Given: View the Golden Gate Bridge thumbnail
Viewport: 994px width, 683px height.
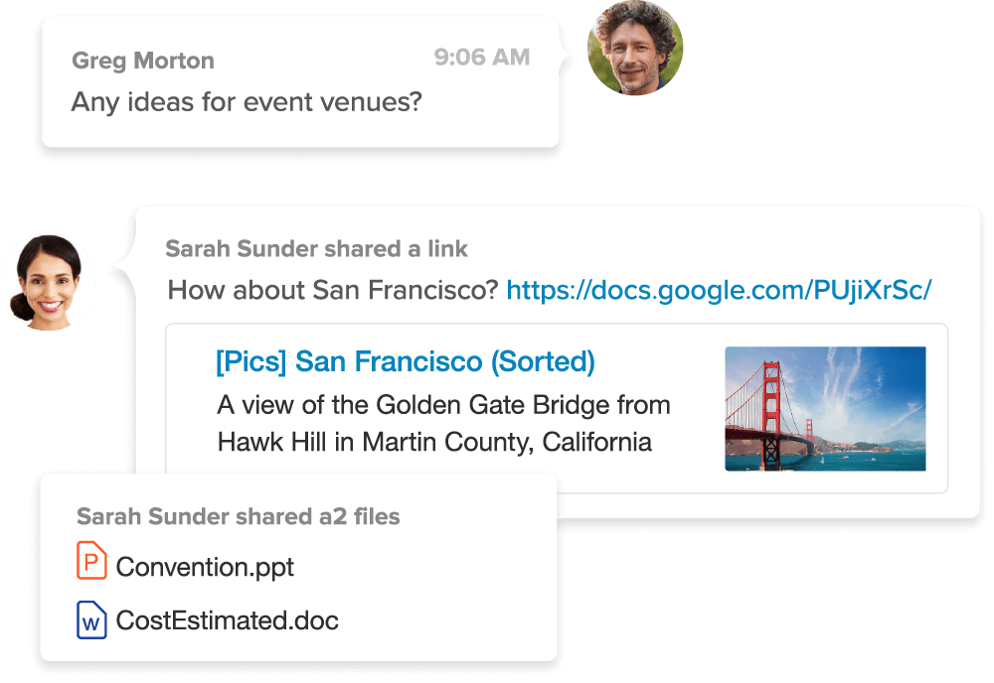Looking at the screenshot, I should pyautogui.click(x=825, y=408).
